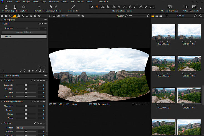The image size is (204, 136).
Task: Switch browser to list view
Action: [x=157, y=16]
